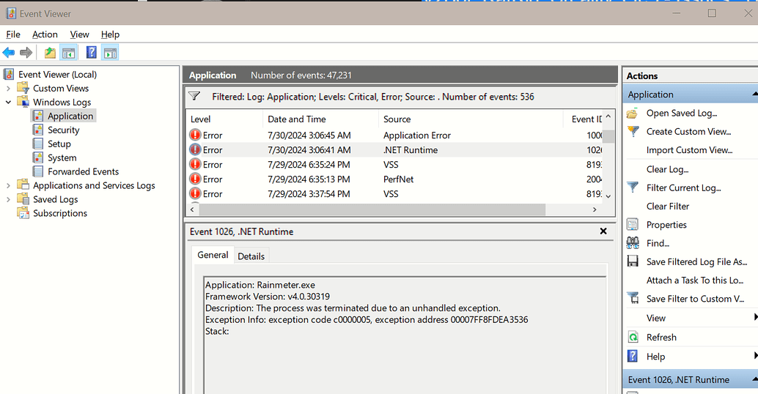Click the Help question mark icon in Actions

point(633,357)
